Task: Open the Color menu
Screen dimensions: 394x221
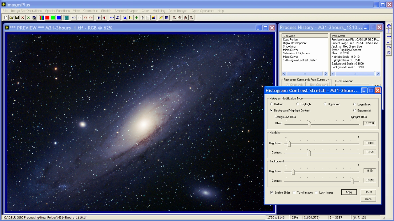Action: click(x=145, y=11)
